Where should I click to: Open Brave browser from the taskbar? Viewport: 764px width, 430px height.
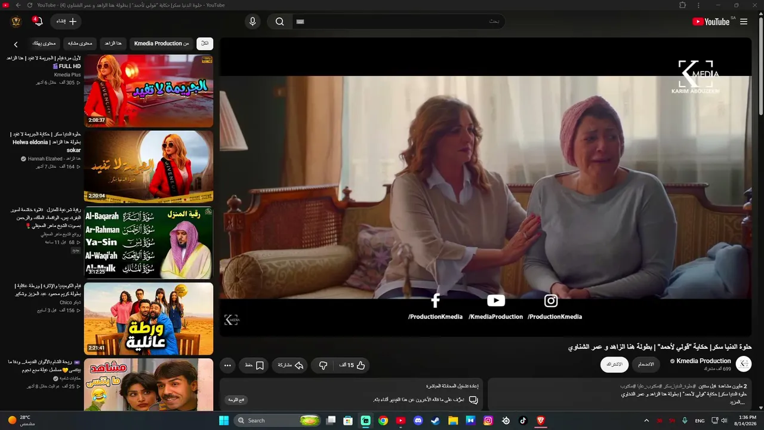click(x=541, y=420)
